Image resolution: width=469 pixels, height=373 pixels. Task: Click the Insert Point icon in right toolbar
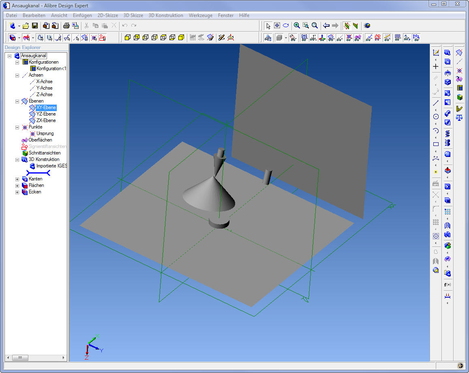click(x=459, y=71)
